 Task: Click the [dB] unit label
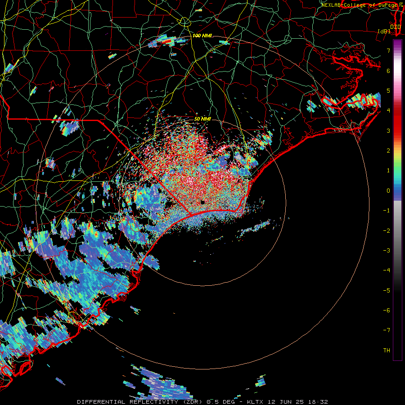click(x=384, y=31)
